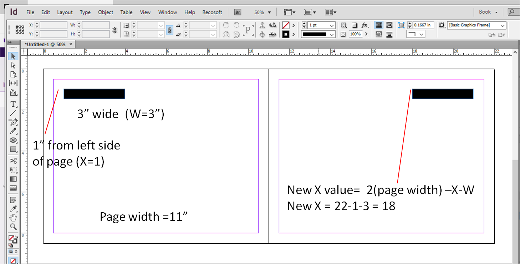Open the Layout menu
The image size is (520, 264).
click(x=65, y=12)
